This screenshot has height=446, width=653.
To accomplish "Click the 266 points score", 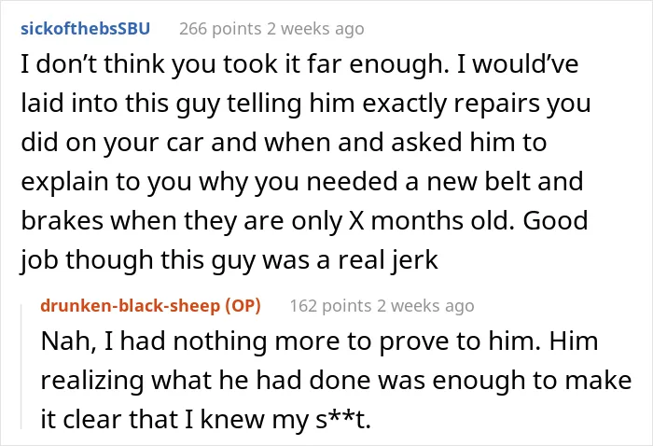I will [220, 29].
